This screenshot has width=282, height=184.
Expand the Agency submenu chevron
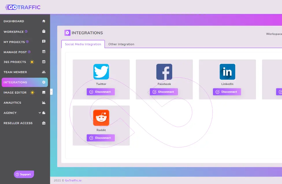[x=40, y=113]
